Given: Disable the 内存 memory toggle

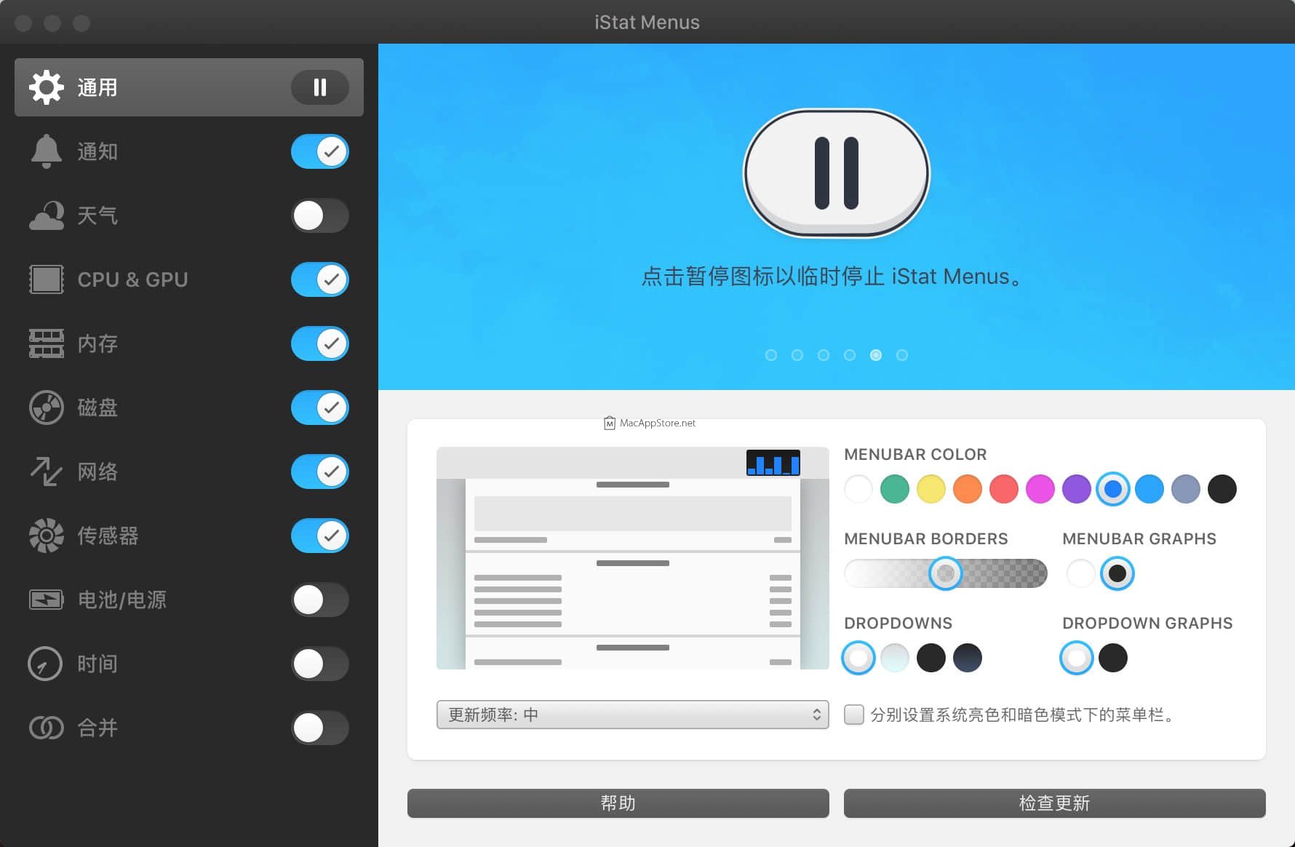Looking at the screenshot, I should [319, 343].
